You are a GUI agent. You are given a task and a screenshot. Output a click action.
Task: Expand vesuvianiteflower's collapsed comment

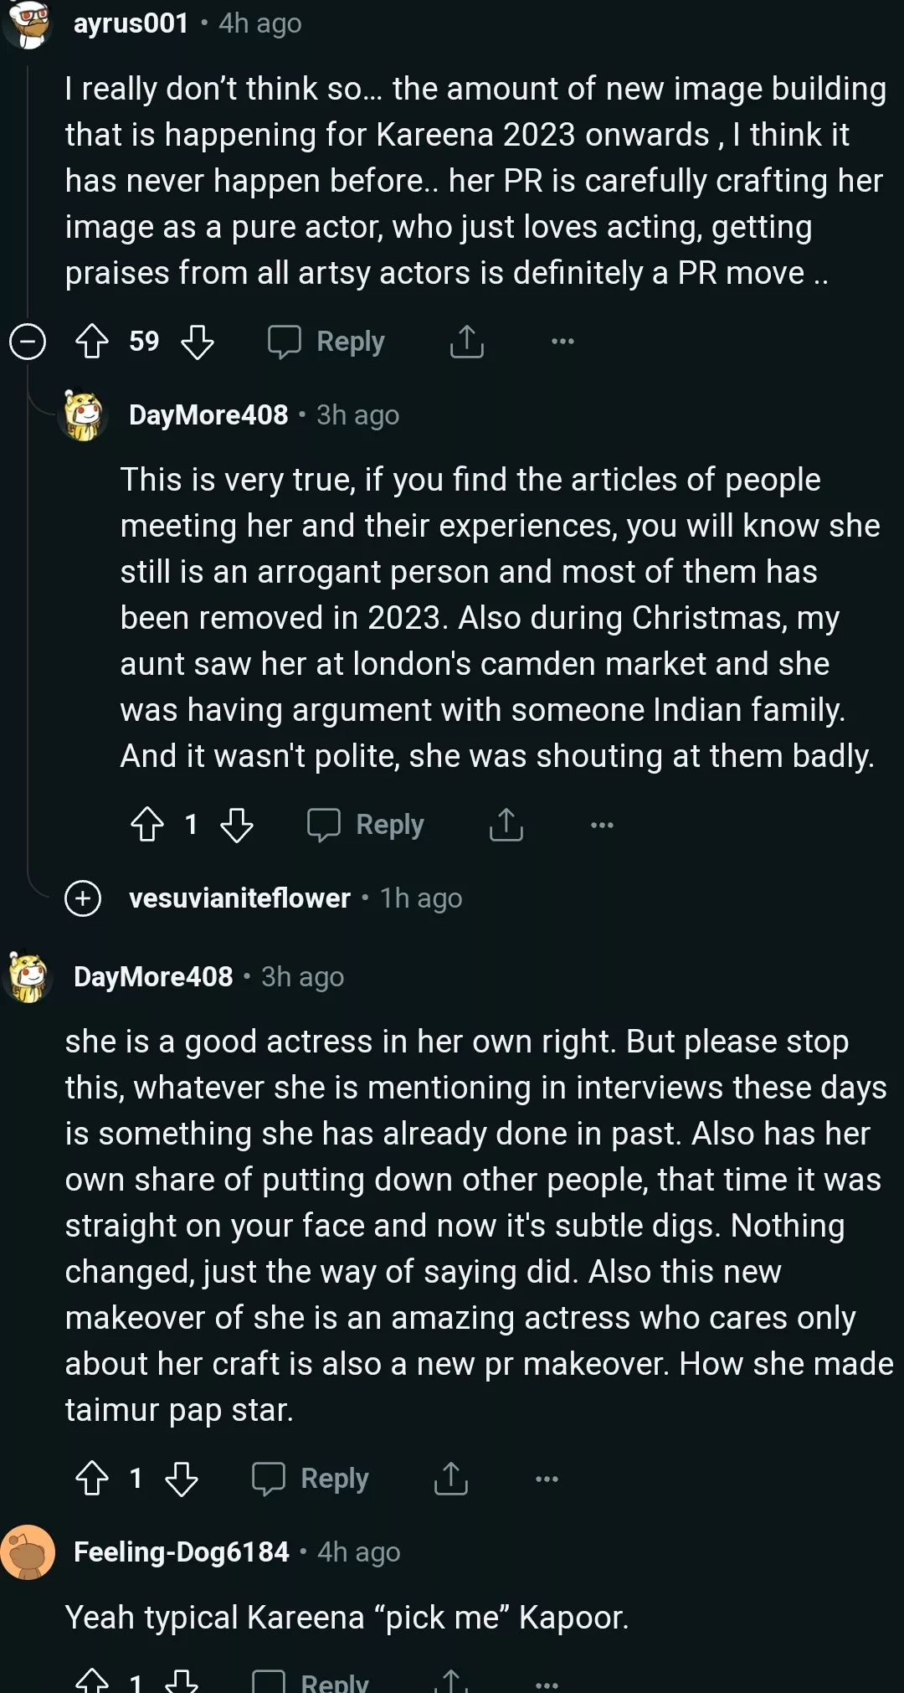click(x=83, y=898)
